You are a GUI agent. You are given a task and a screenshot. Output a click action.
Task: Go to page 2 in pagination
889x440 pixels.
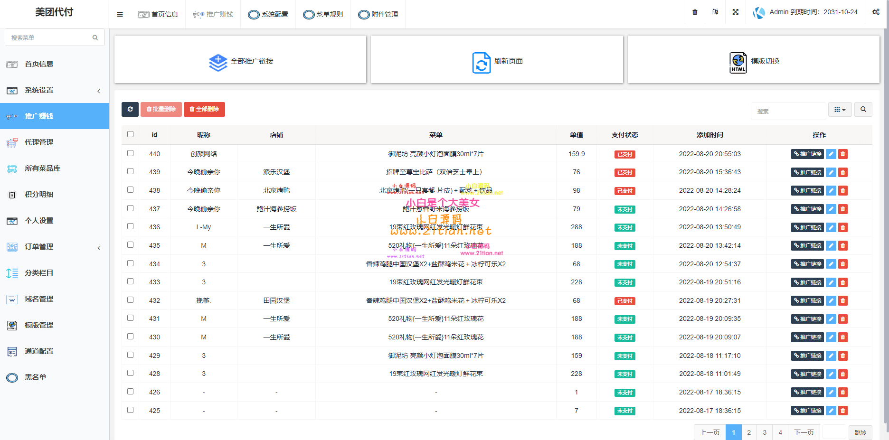pyautogui.click(x=749, y=432)
